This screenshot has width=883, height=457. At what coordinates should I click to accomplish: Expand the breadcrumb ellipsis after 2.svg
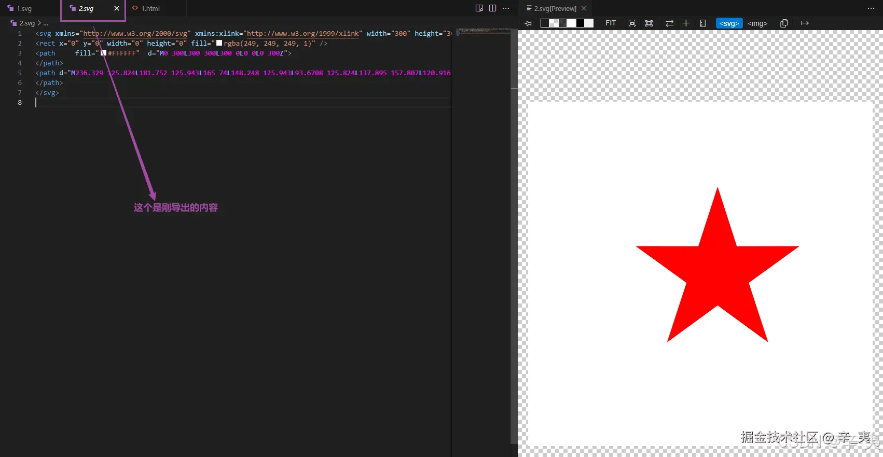(x=46, y=23)
